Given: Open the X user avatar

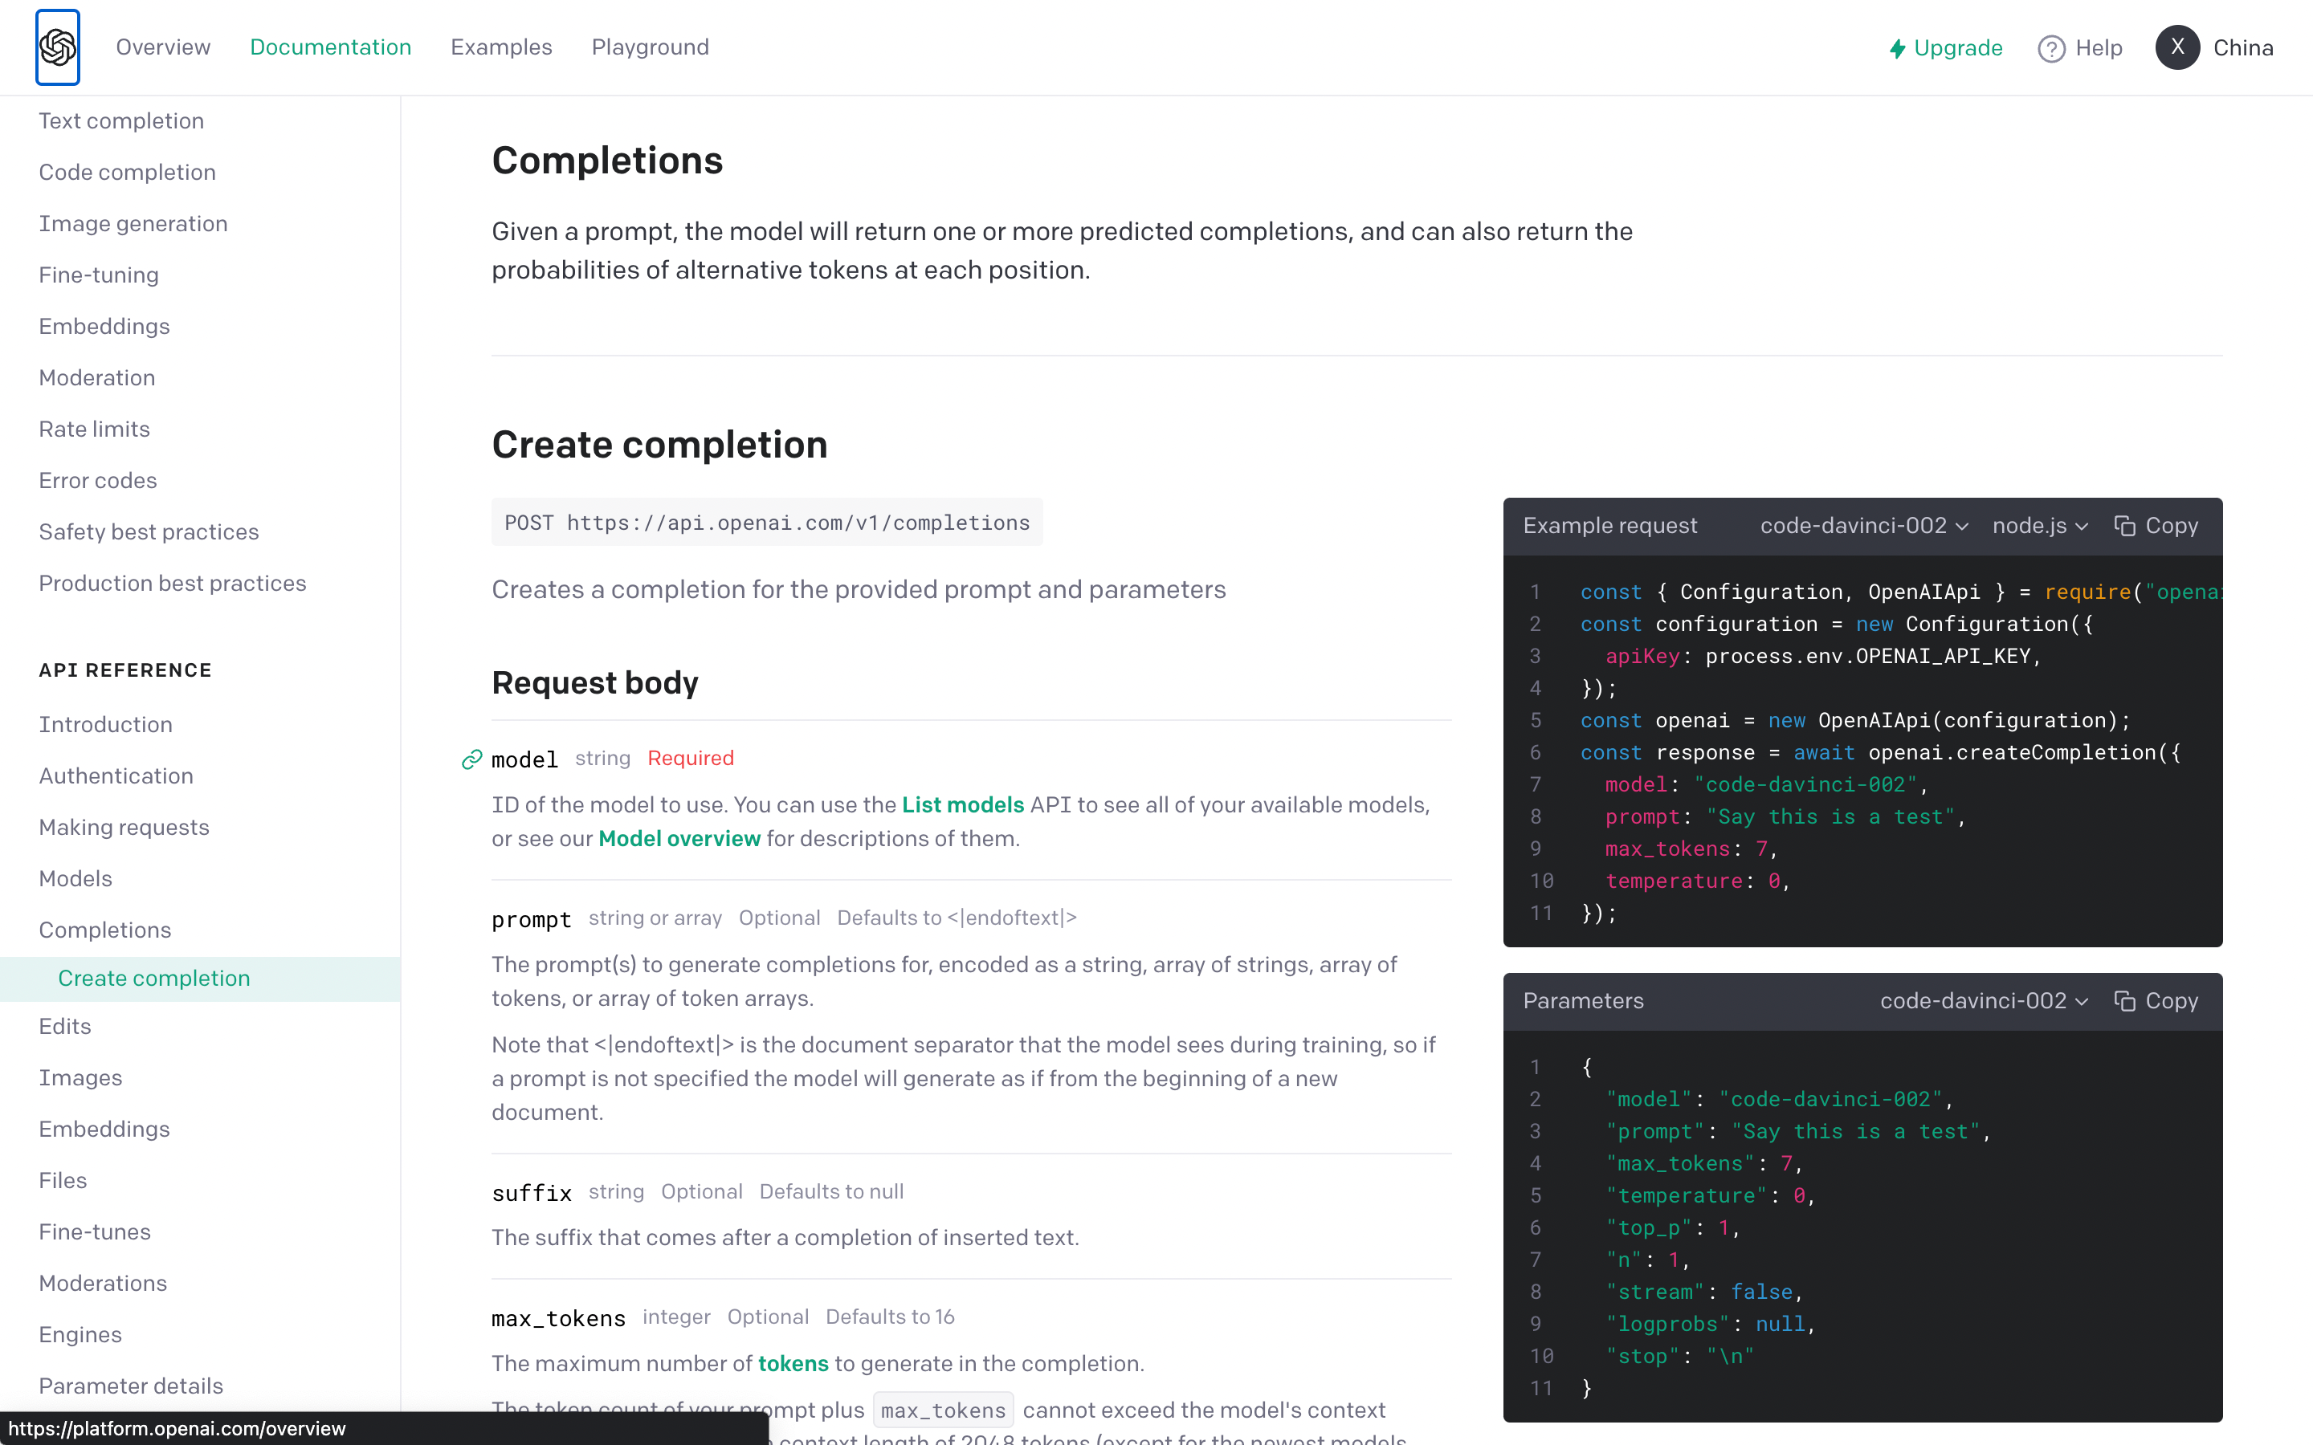Looking at the screenshot, I should click(x=2177, y=47).
